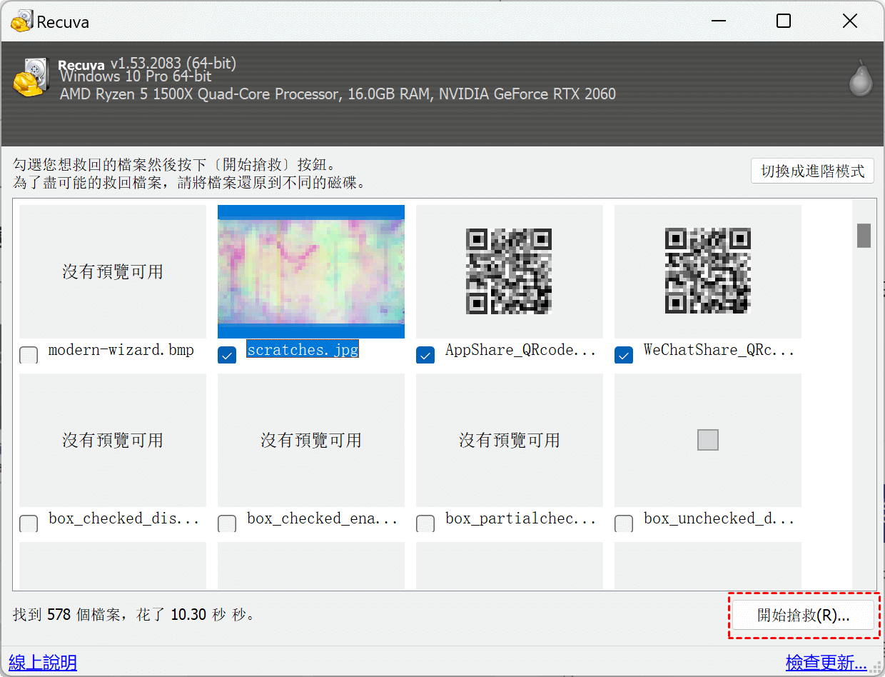Click the file list vertical scrollbar thumb
This screenshot has height=677, width=885.
click(x=864, y=236)
